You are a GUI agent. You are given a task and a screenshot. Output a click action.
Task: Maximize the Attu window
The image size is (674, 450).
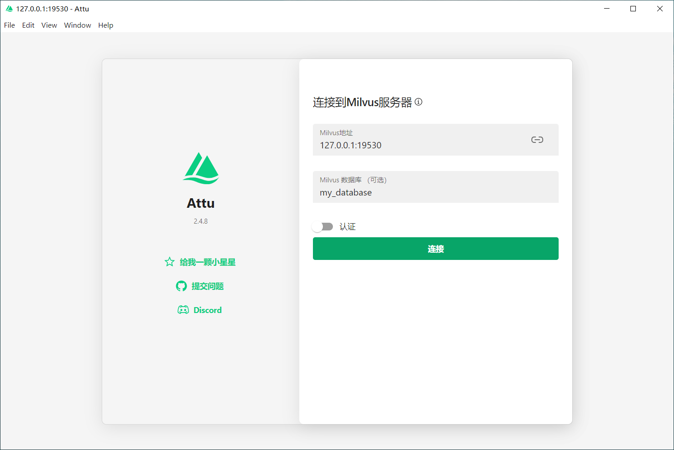tap(633, 9)
